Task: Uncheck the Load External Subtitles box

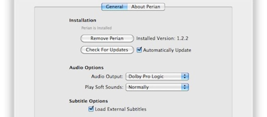Action: (x=91, y=109)
